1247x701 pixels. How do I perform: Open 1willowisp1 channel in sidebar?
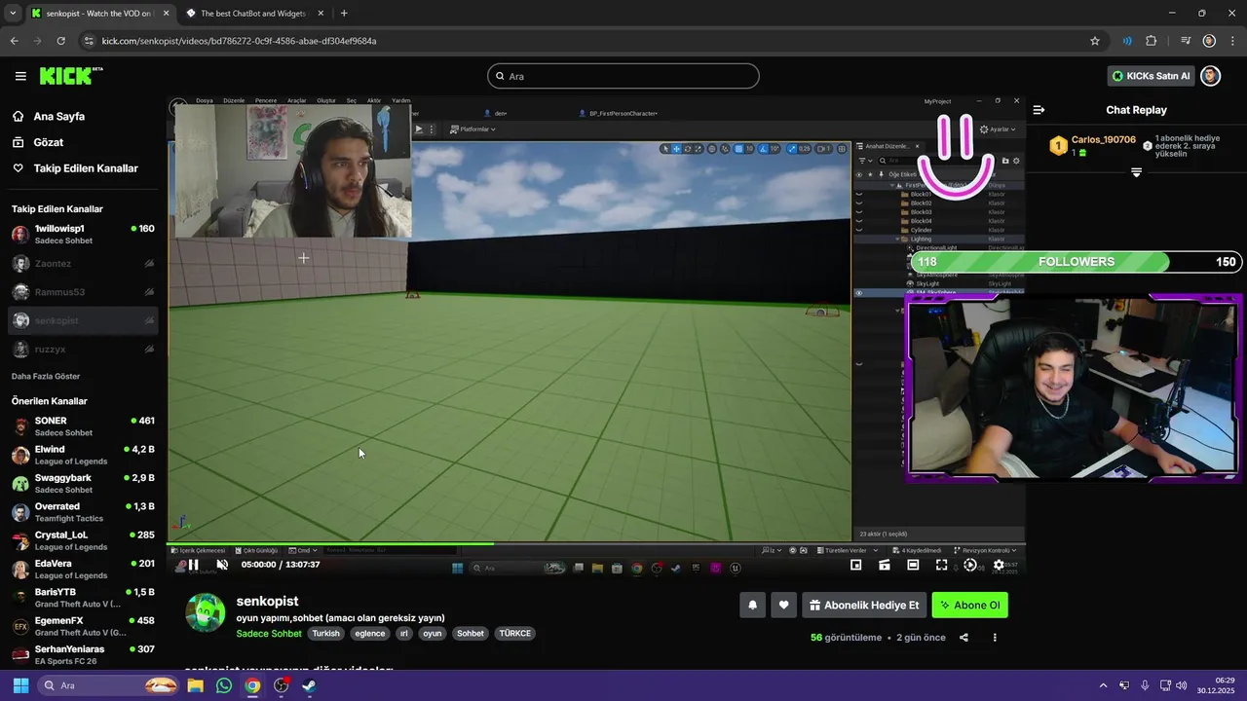click(x=83, y=235)
